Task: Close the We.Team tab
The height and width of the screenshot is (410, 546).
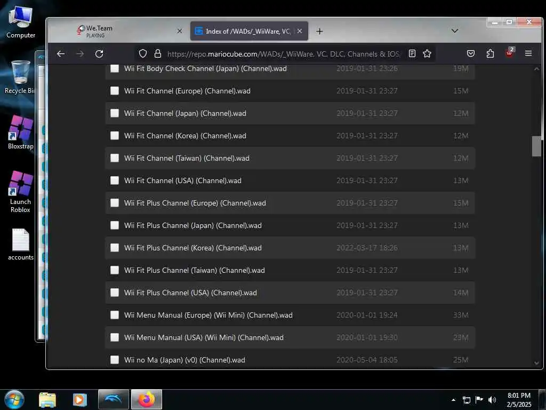Action: 179,31
